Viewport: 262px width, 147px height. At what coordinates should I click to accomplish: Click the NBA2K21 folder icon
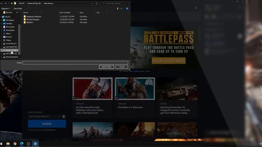pos(25,22)
